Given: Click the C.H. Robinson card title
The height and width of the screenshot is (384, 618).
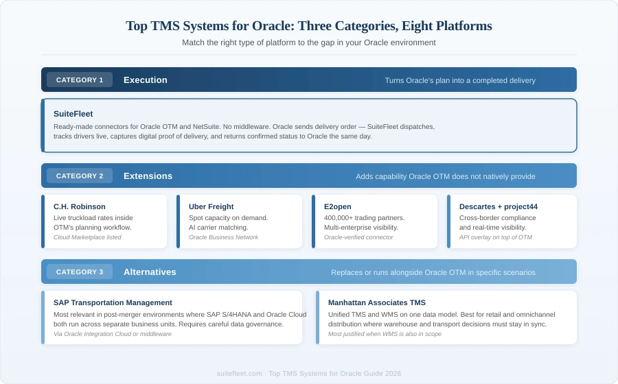Looking at the screenshot, I should (80, 206).
